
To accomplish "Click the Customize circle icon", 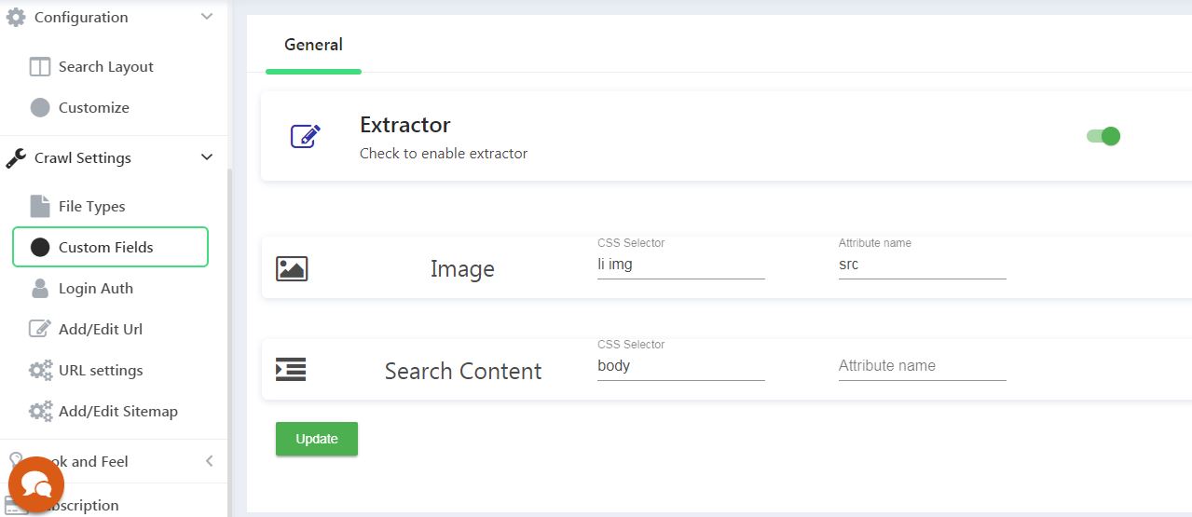I will (40, 108).
